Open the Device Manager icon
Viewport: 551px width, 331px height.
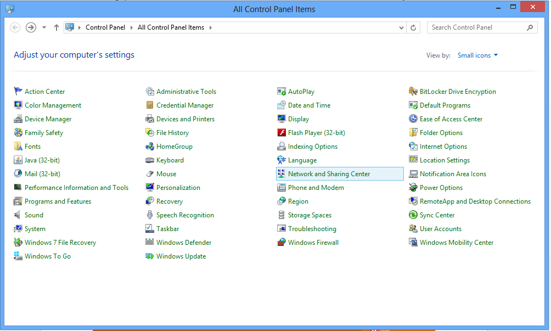18,119
